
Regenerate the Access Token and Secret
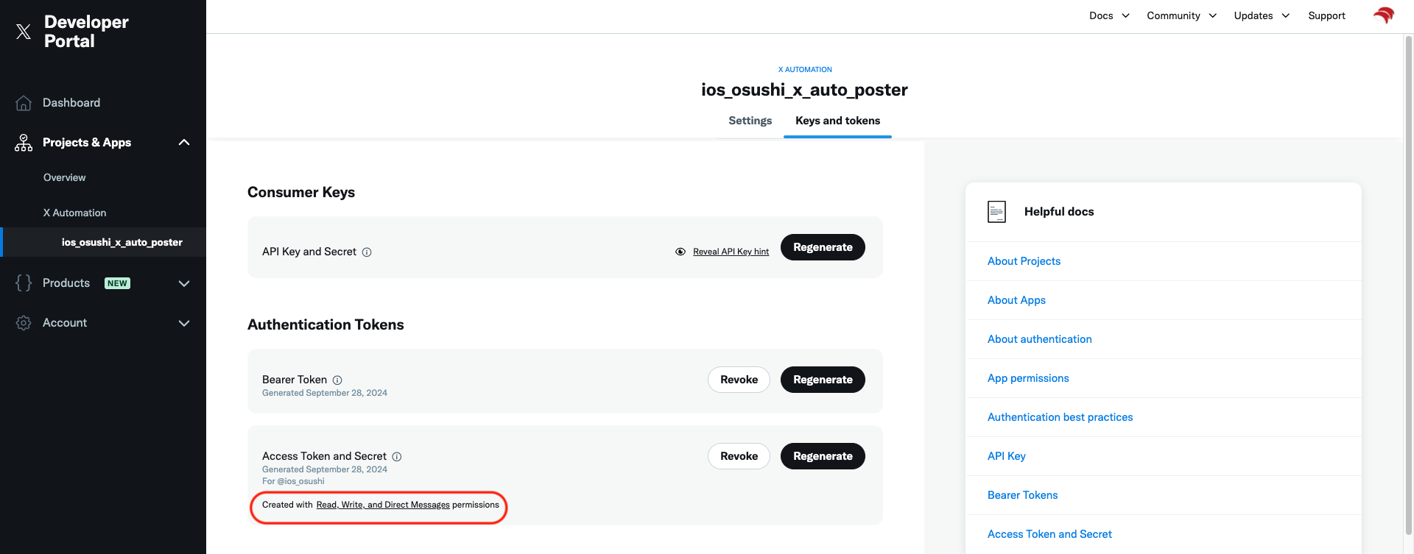823,456
